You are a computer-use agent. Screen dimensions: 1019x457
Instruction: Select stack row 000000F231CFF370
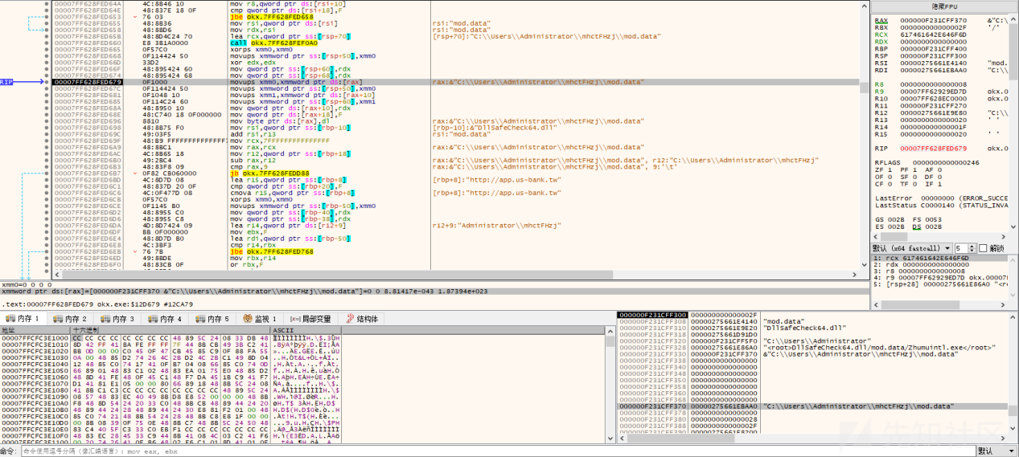coord(812,406)
